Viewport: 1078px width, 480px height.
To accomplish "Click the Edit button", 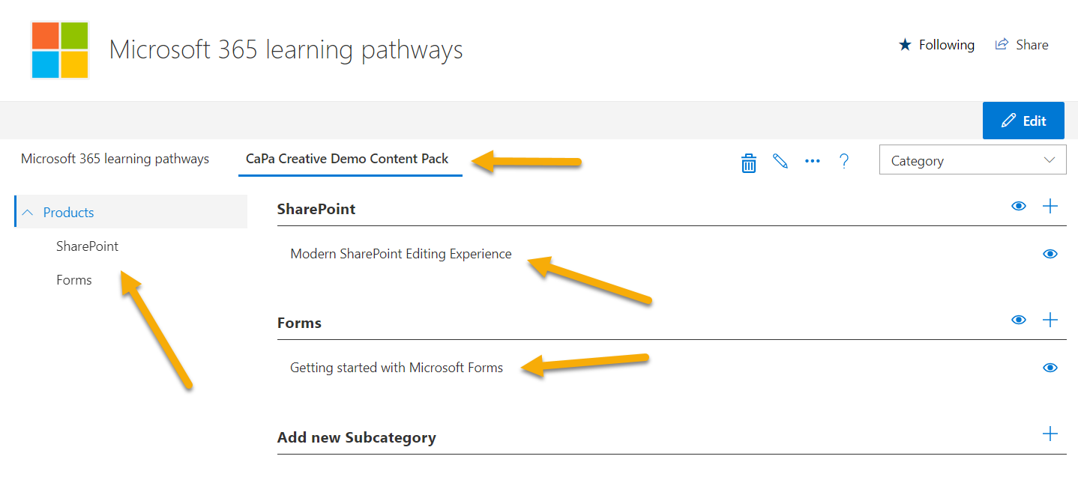I will (1023, 120).
